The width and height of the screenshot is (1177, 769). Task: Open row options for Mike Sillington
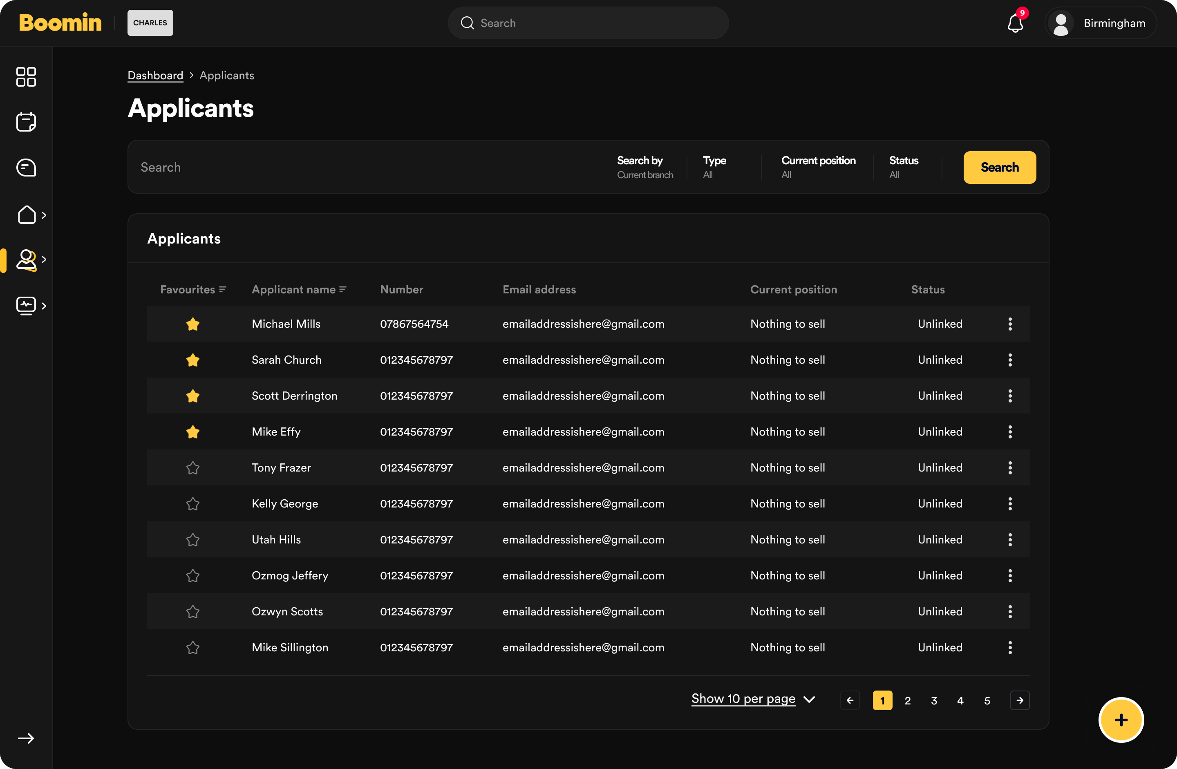(1010, 647)
